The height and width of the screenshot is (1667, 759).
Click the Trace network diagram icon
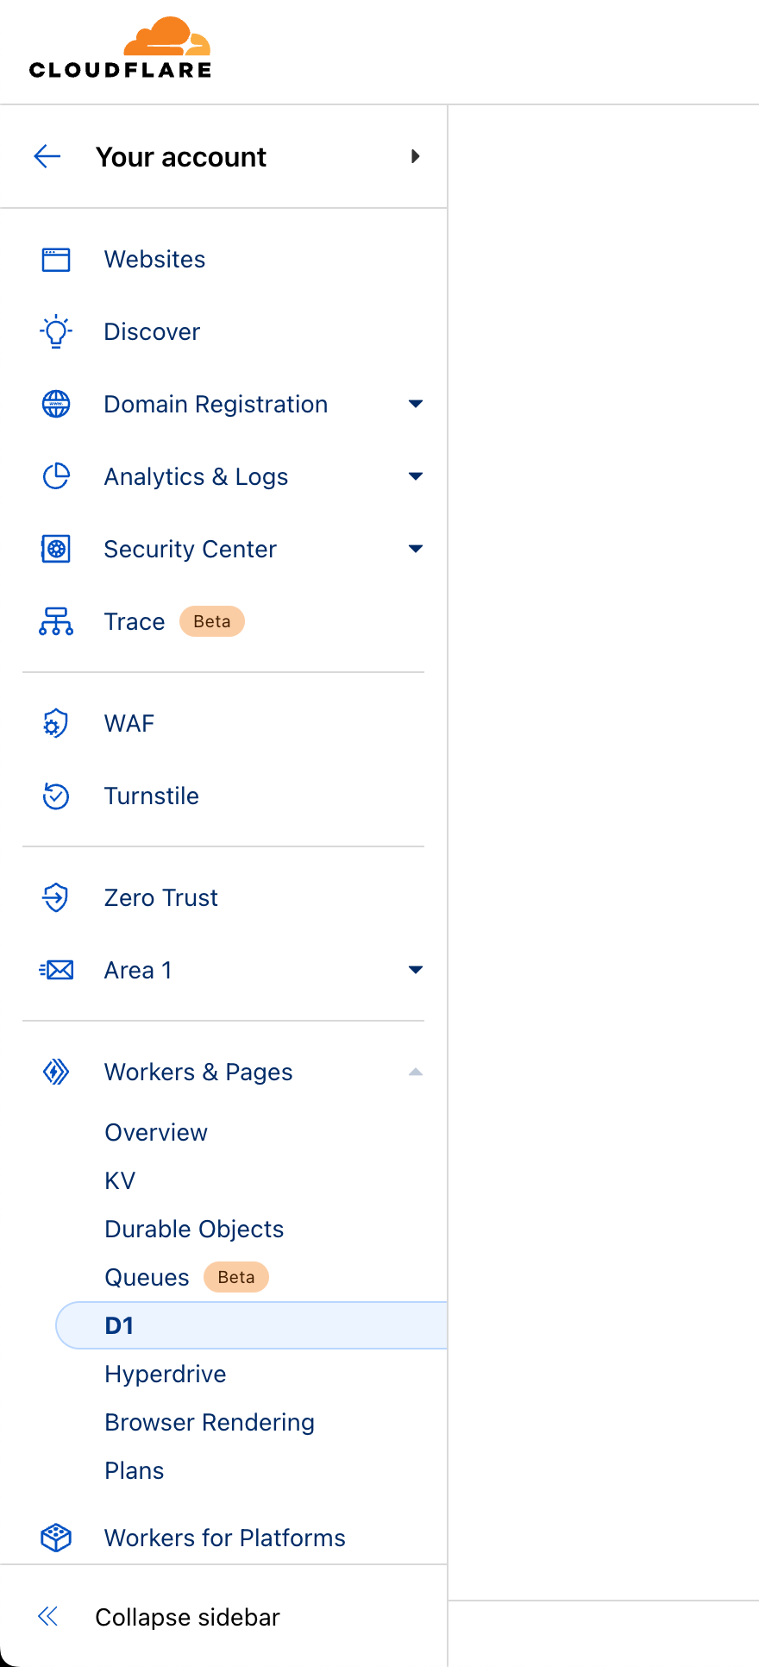[x=56, y=621]
